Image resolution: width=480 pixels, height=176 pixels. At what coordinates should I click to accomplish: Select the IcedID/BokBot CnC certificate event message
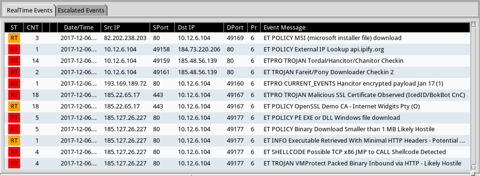[x=364, y=95]
